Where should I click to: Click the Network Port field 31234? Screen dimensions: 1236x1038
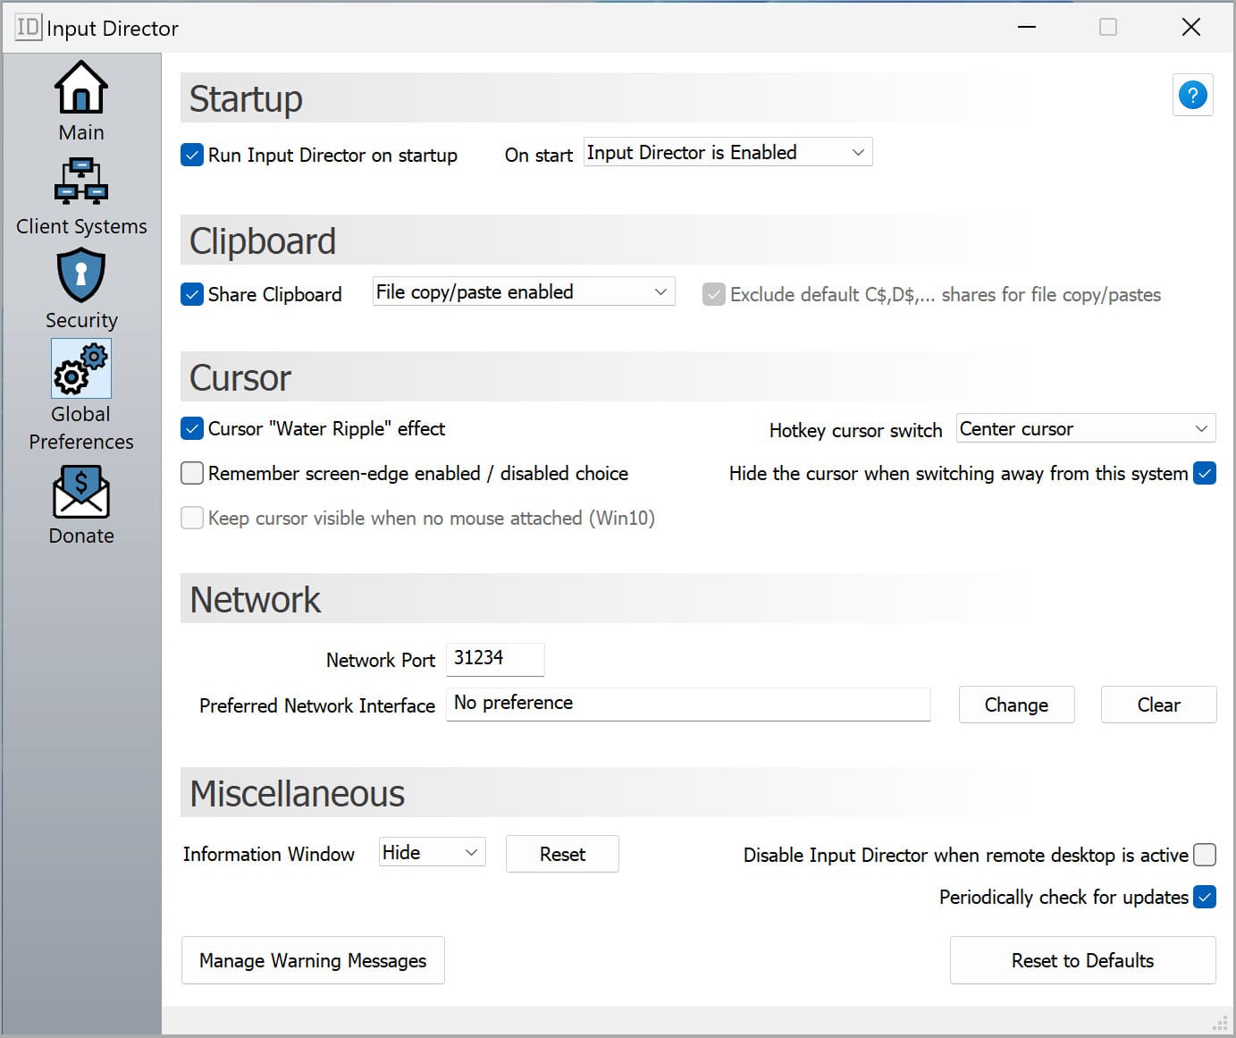tap(495, 659)
